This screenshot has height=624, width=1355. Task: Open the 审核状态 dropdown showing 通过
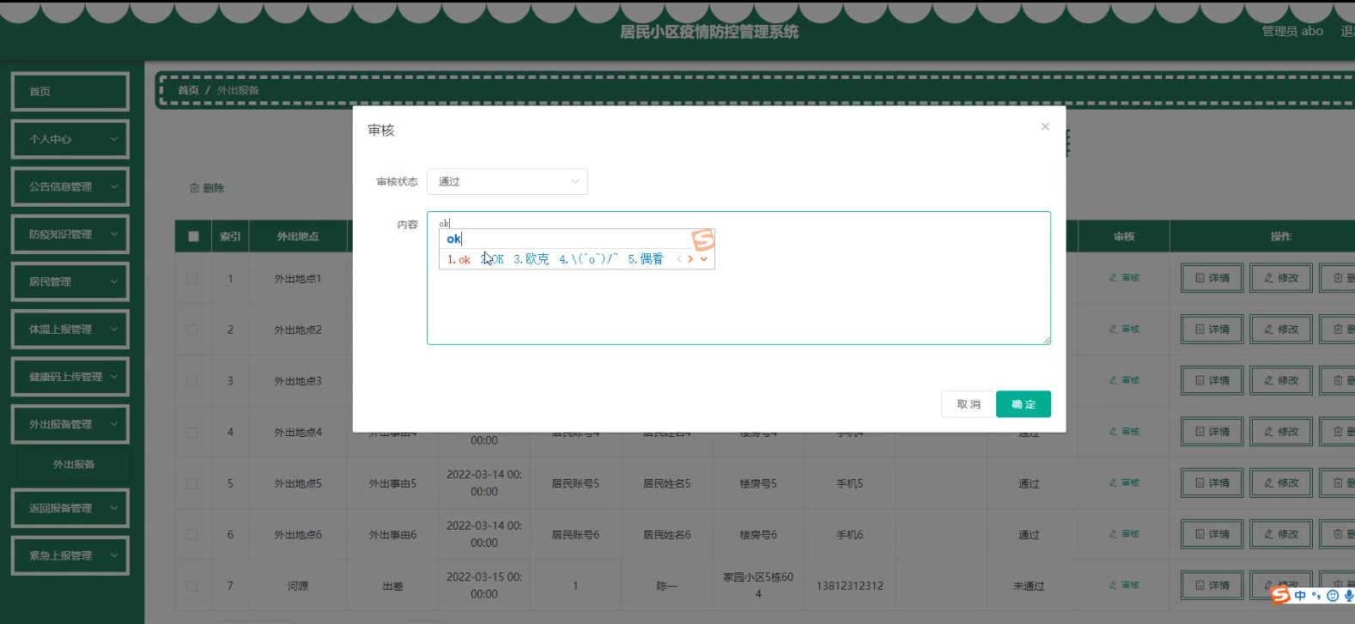[x=507, y=181]
